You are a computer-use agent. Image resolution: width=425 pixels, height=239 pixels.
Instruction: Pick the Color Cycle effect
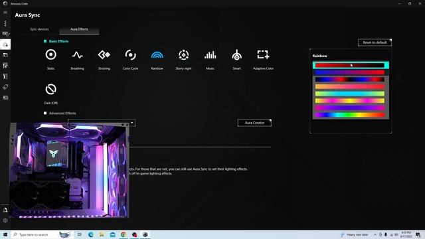130,55
